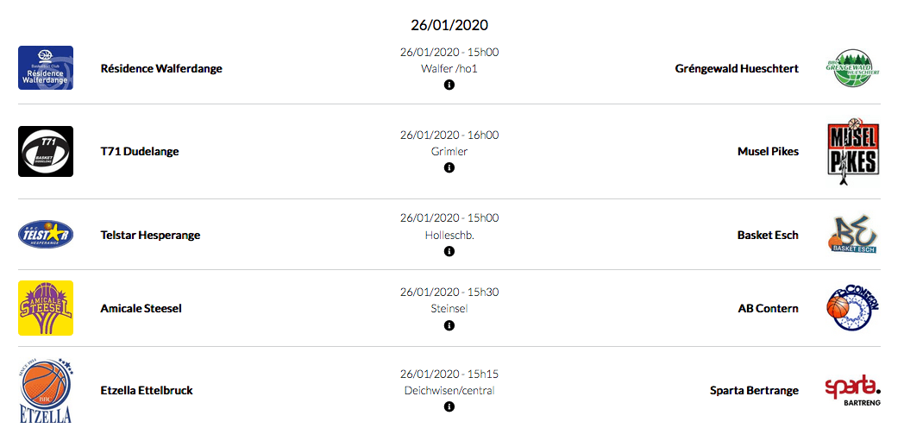The width and height of the screenshot is (904, 428).
Task: Click the T71 Dudelange team logo
Action: click(46, 151)
